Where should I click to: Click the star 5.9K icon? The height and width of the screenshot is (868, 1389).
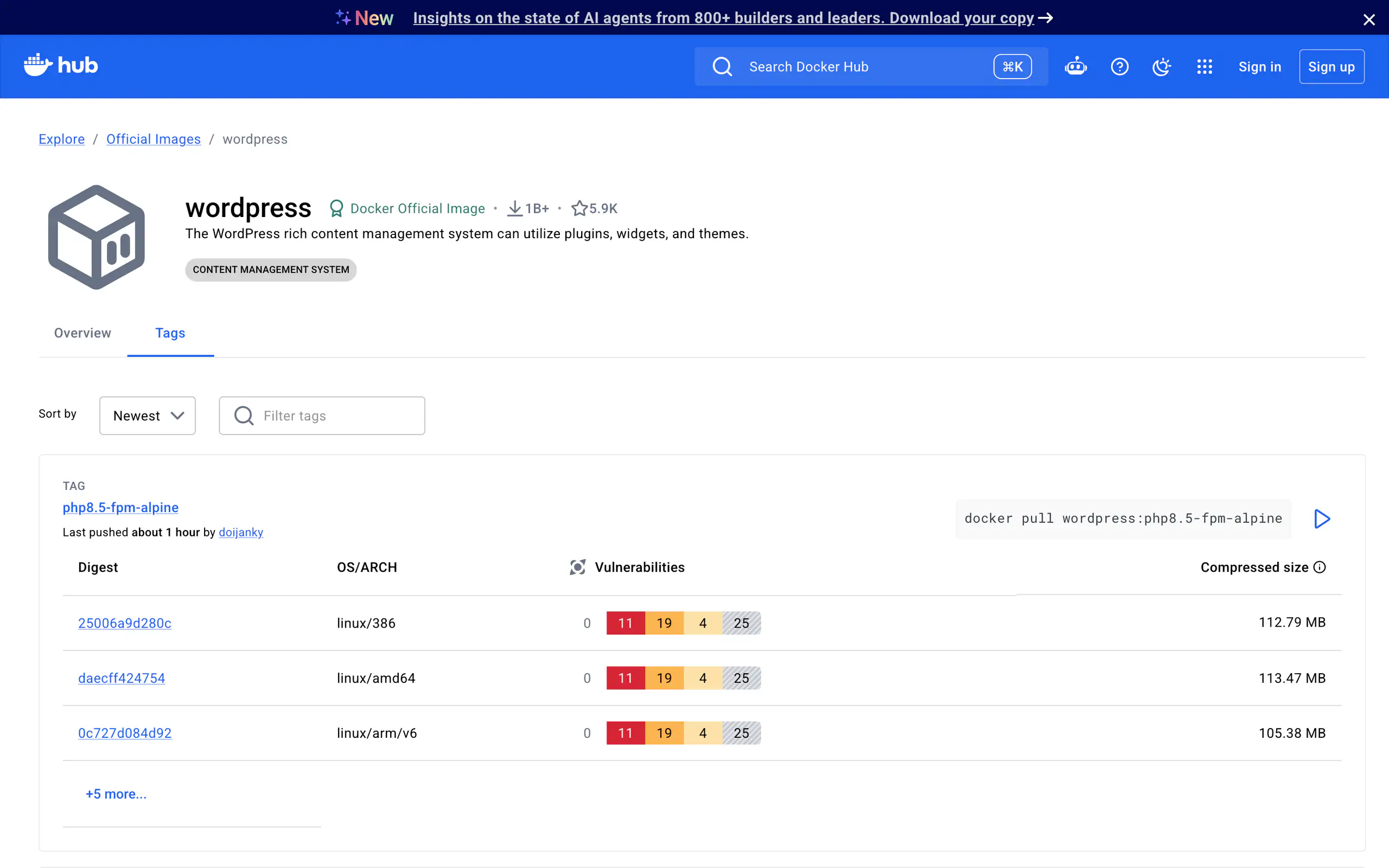(x=579, y=208)
